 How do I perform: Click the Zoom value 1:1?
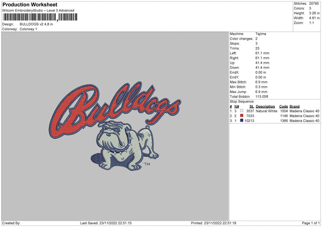(x=311, y=23)
